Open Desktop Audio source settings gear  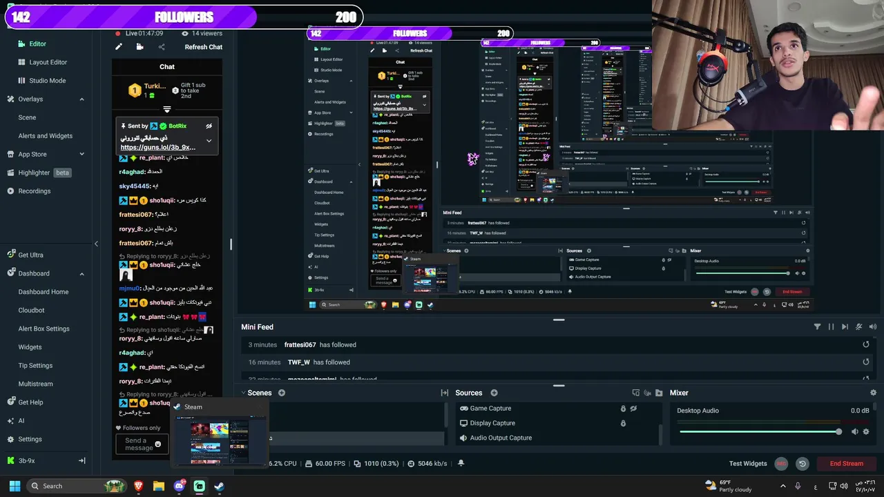coord(866,431)
